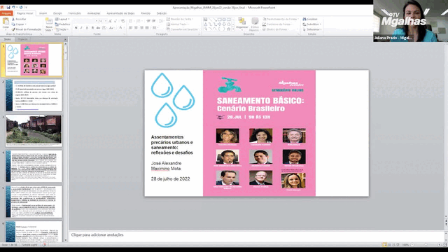Toggle underline formatting
448x252 pixels.
tap(87, 28)
